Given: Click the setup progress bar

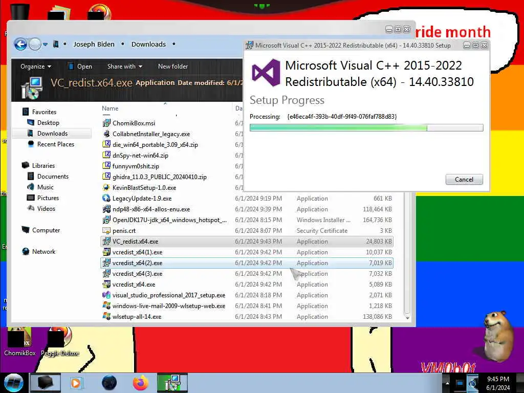Looking at the screenshot, I should click(x=366, y=127).
